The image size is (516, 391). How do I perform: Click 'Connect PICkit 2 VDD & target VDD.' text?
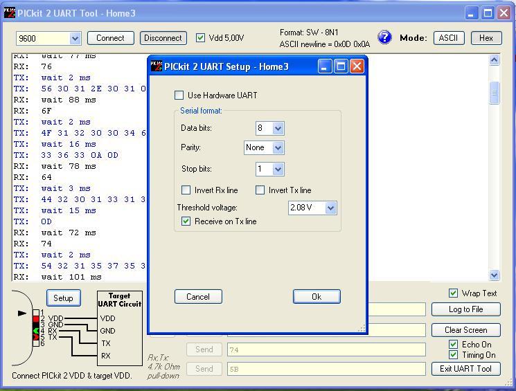(x=72, y=376)
